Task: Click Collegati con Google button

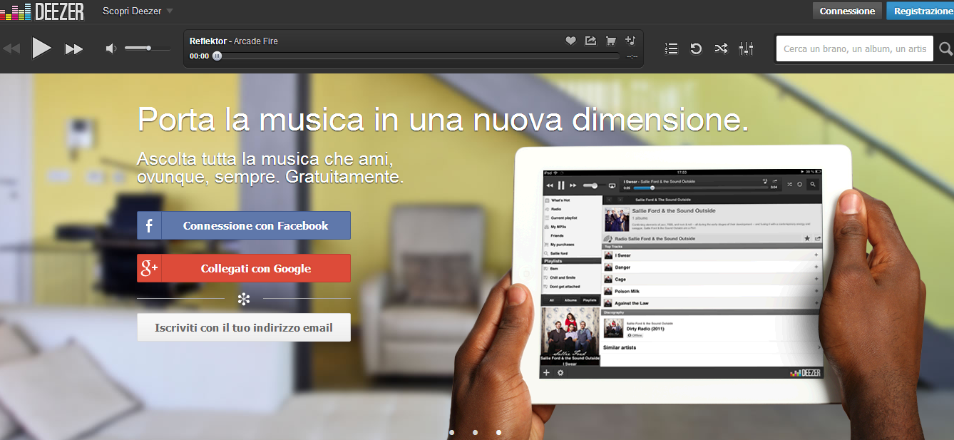Action: tap(244, 268)
